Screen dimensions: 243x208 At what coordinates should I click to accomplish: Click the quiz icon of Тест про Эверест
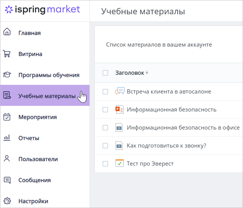click(x=120, y=163)
